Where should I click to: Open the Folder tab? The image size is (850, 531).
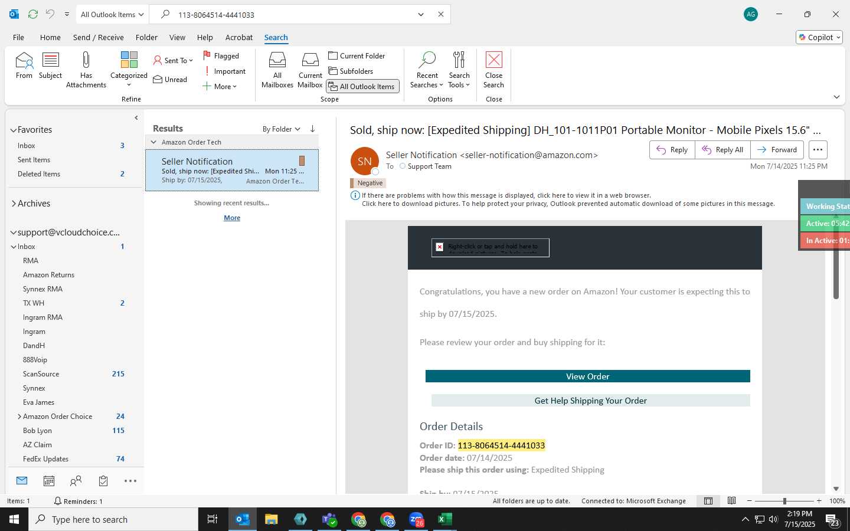pyautogui.click(x=146, y=37)
